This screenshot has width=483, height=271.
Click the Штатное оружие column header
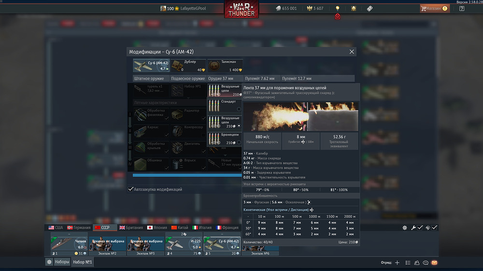[151, 79]
